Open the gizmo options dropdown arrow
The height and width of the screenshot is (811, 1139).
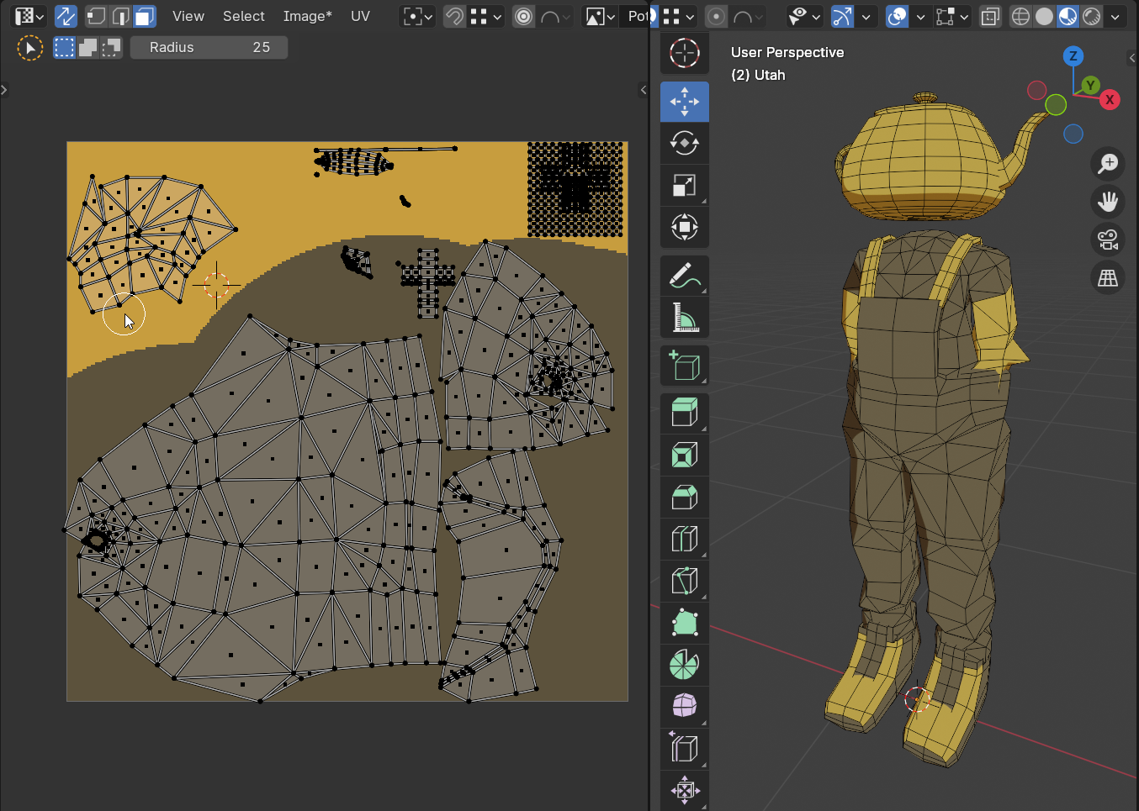click(x=866, y=16)
